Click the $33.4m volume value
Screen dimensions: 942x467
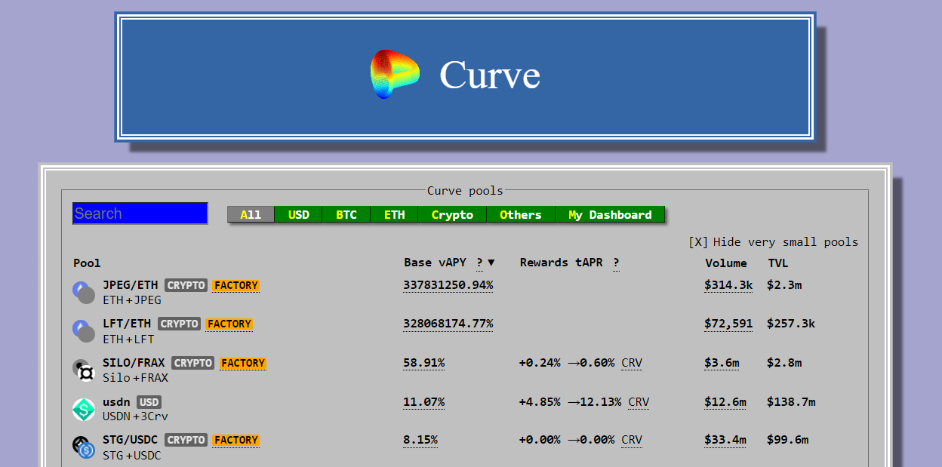tap(725, 440)
